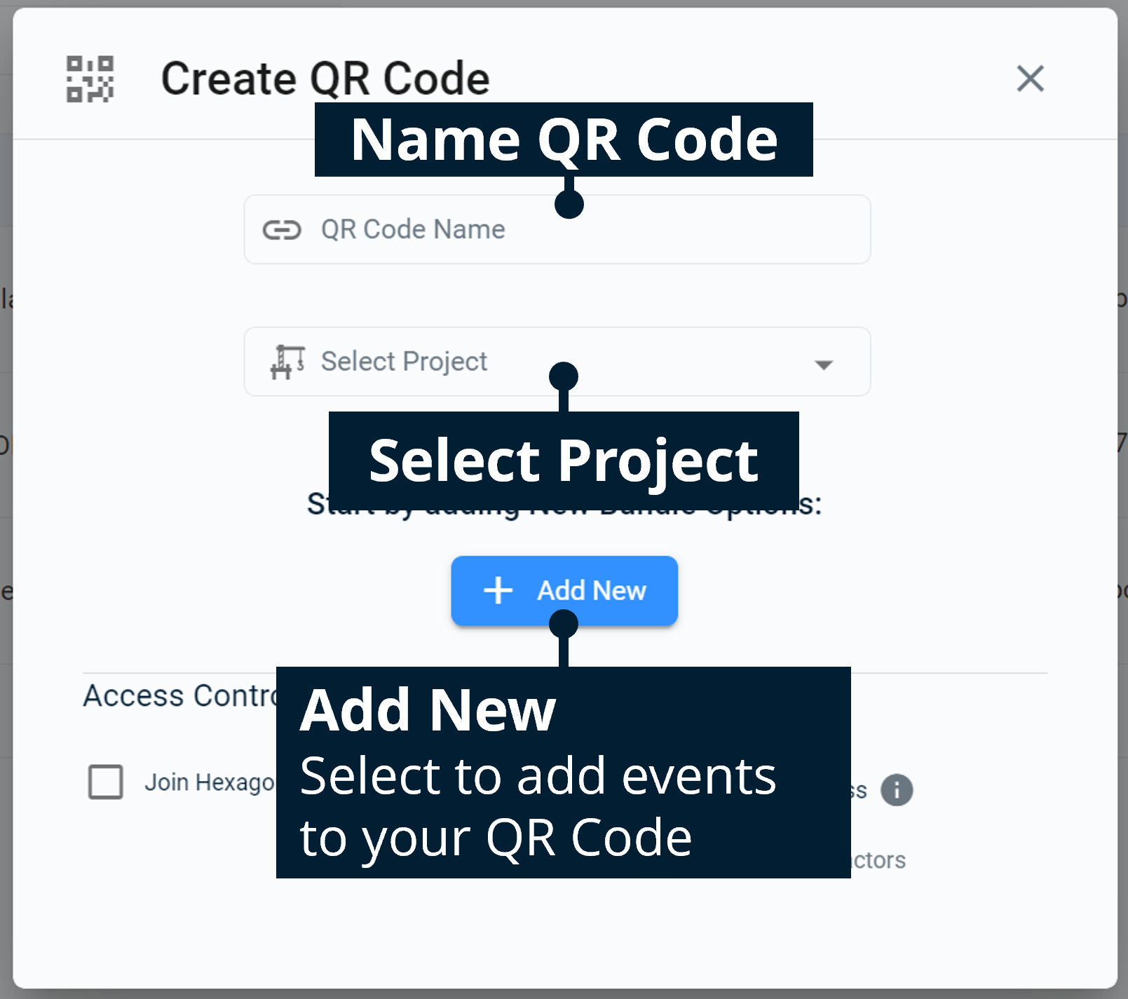This screenshot has height=999, width=1128.
Task: Close the Create QR Code dialog
Action: (1030, 79)
